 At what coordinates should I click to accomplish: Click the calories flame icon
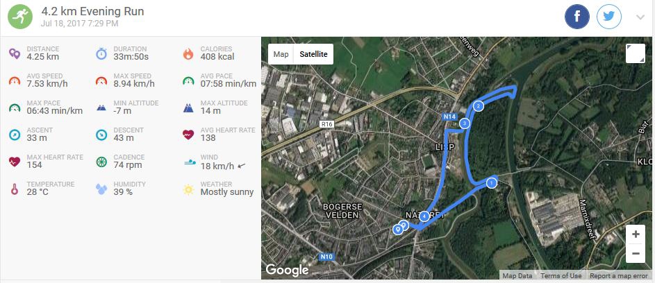(188, 53)
